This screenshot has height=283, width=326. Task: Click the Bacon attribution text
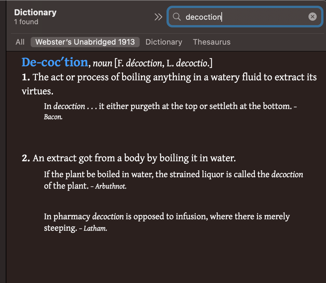pyautogui.click(x=53, y=117)
